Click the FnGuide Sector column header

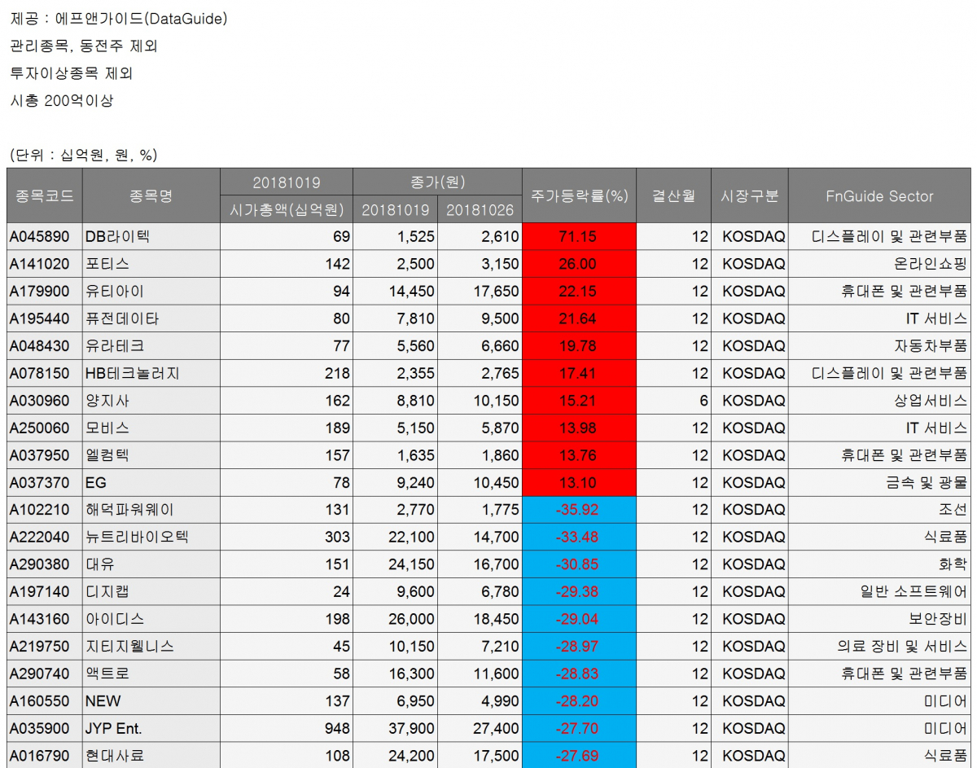[879, 195]
